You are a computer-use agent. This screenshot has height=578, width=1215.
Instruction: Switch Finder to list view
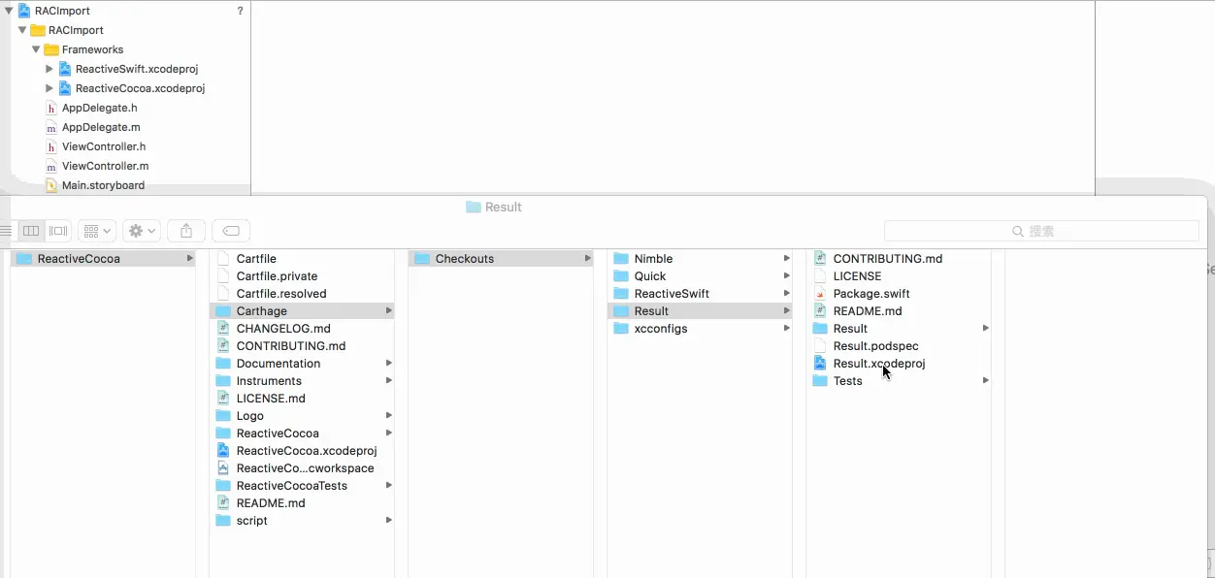(x=8, y=231)
